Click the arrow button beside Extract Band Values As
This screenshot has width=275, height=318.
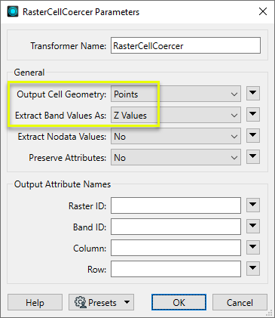[253, 115]
